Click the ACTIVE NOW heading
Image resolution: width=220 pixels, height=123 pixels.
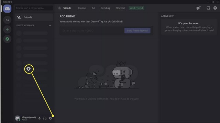(x=167, y=16)
